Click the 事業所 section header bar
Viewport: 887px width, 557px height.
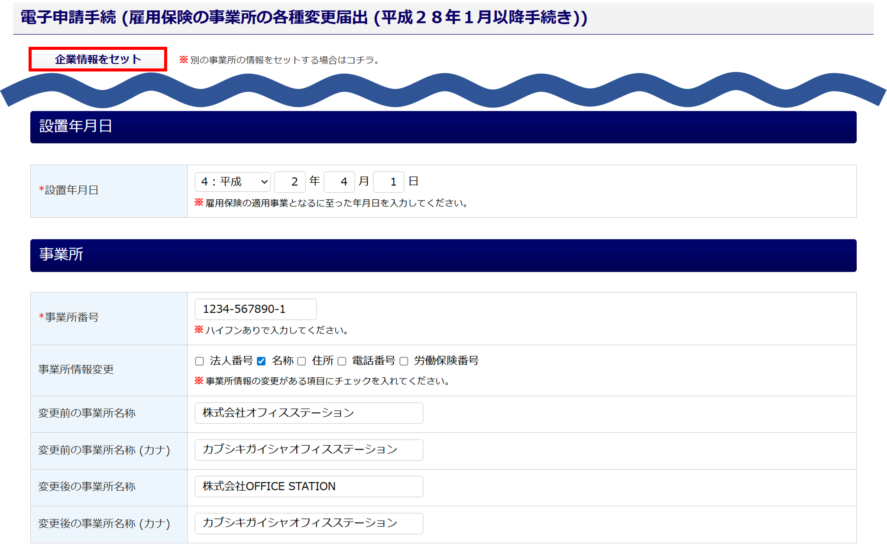(443, 256)
